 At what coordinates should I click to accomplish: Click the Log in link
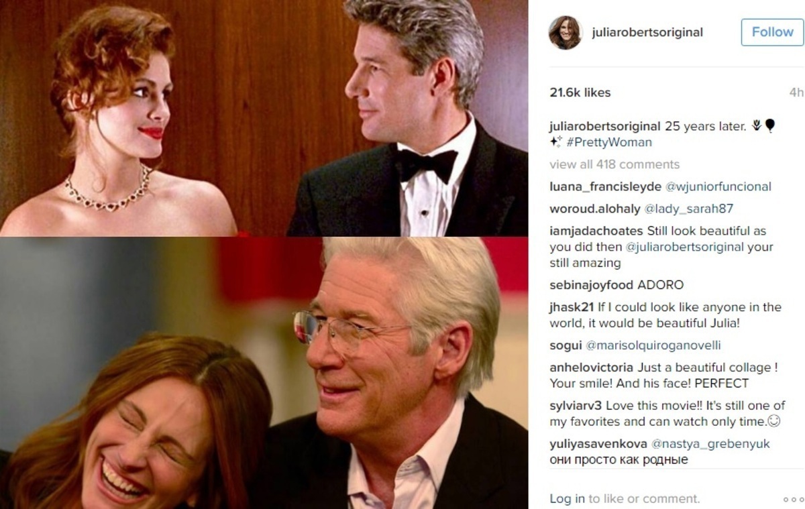[x=568, y=498]
